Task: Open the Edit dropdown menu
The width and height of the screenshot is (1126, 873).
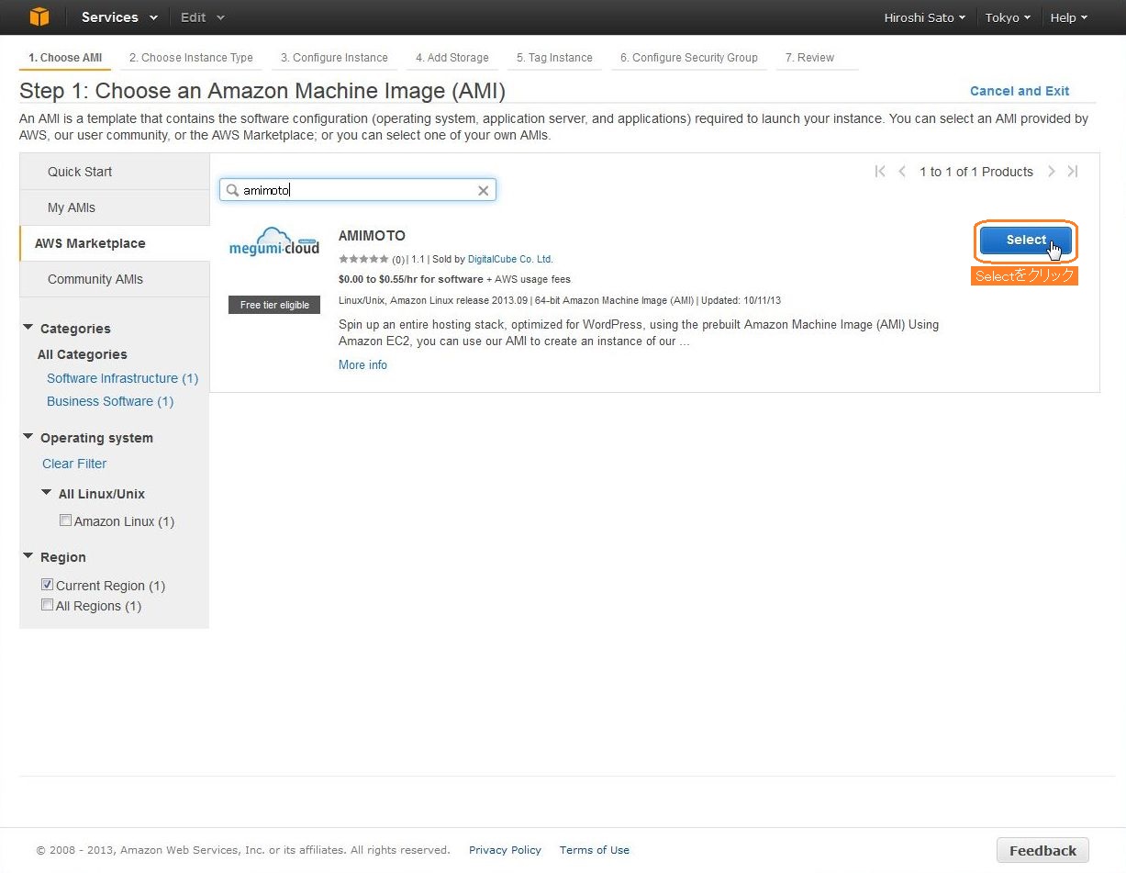Action: (x=202, y=17)
